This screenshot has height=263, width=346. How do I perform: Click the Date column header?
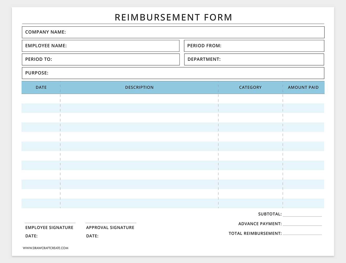click(x=41, y=87)
